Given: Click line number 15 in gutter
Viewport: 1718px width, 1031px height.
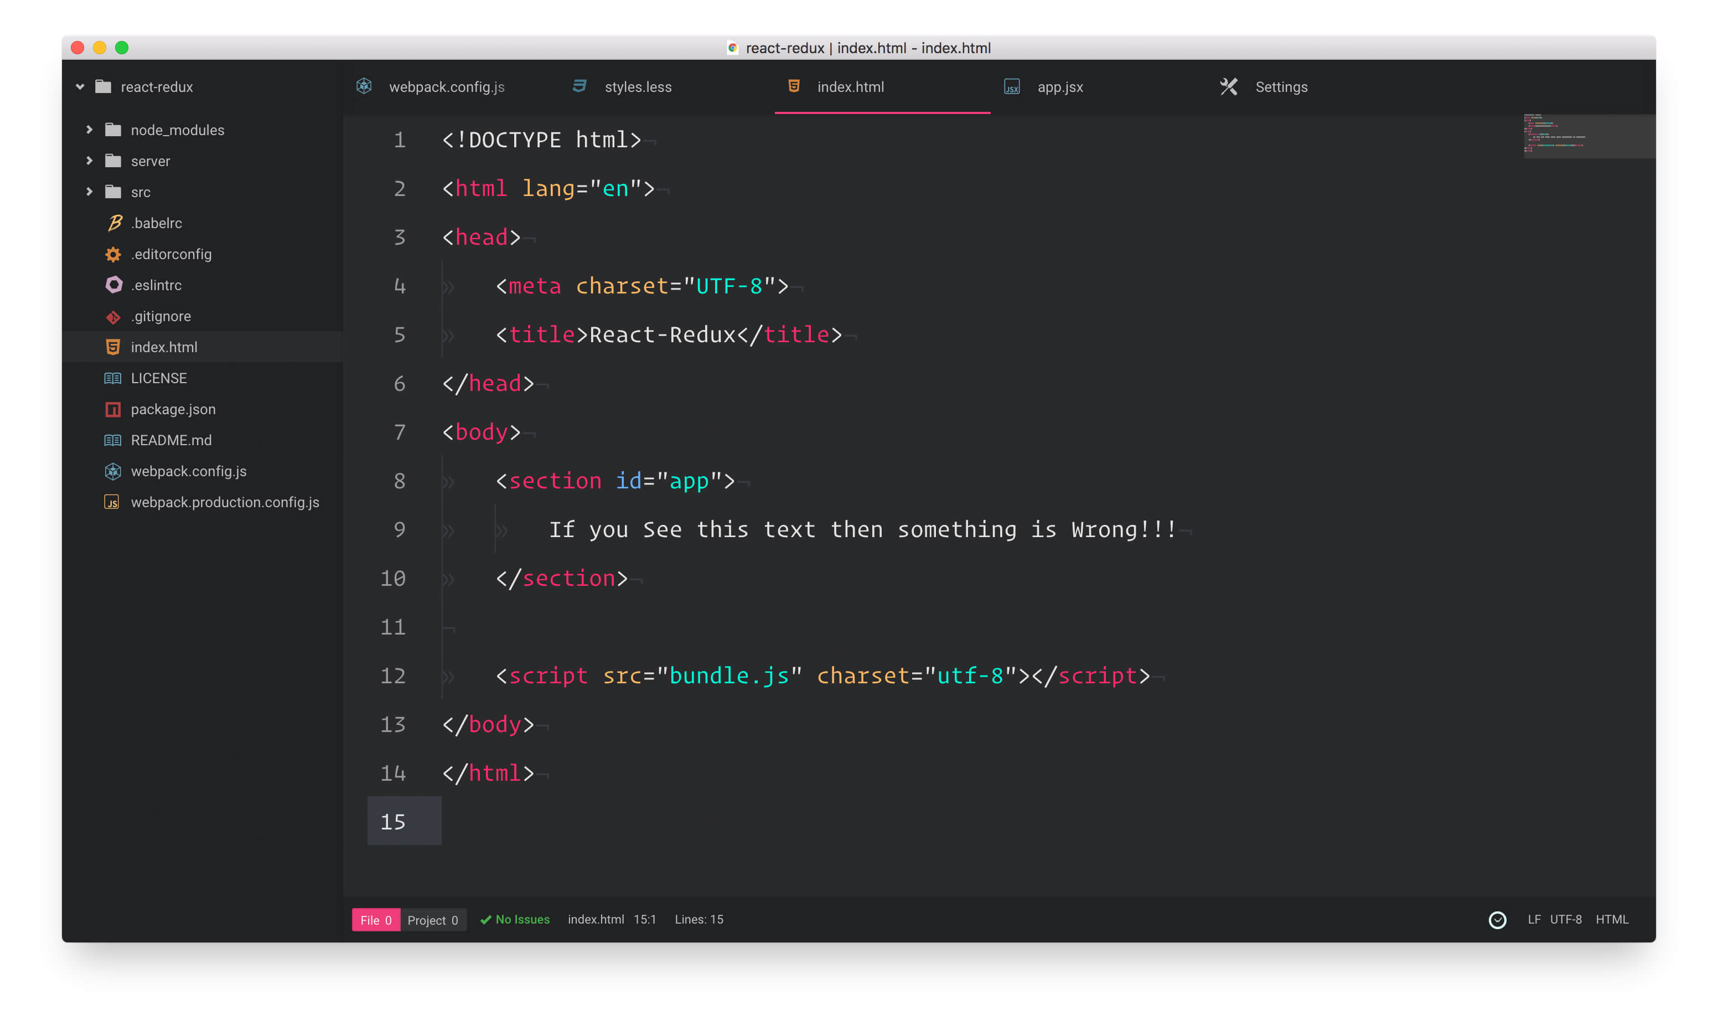Looking at the screenshot, I should 393,822.
